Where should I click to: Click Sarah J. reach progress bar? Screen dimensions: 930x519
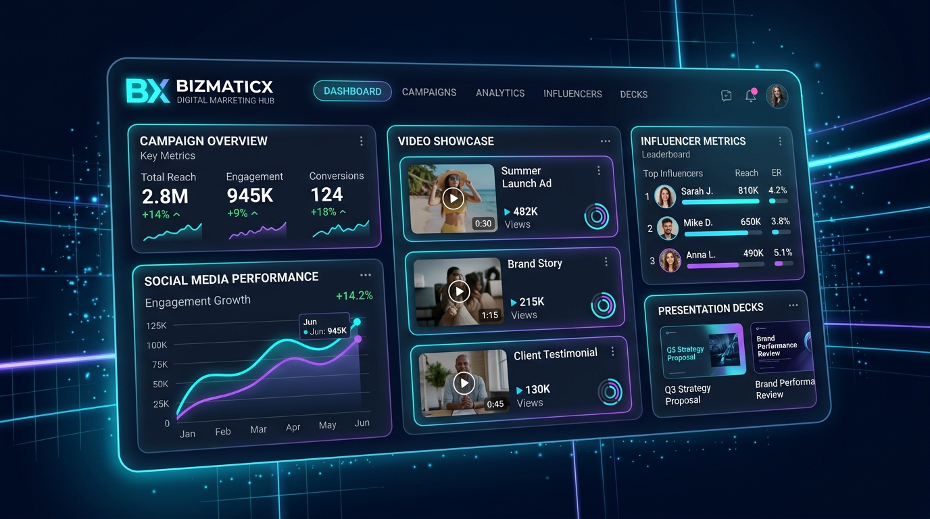click(721, 201)
